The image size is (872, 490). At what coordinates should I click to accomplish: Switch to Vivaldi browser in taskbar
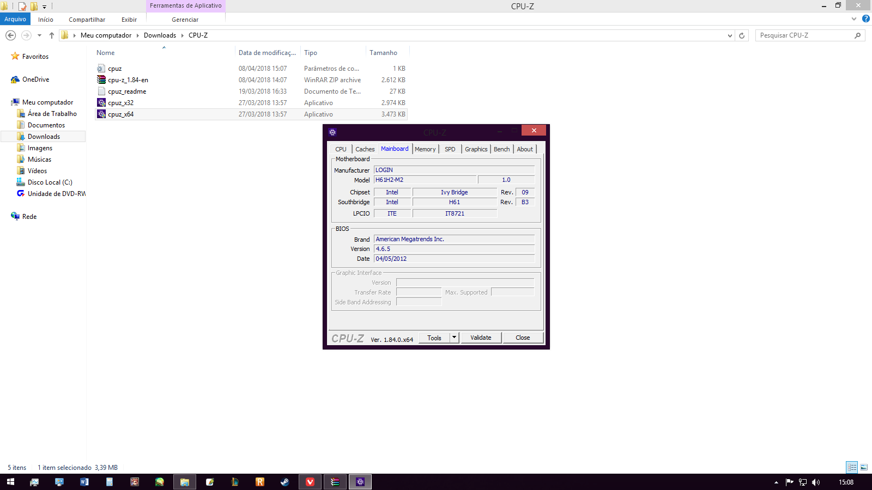(x=310, y=482)
